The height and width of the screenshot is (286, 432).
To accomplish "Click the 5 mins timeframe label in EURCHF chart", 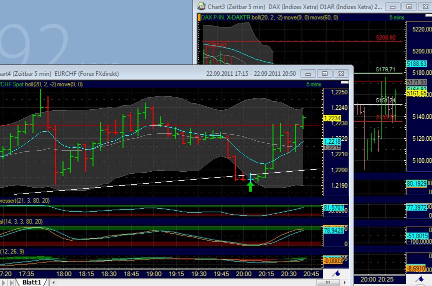I will pos(313,84).
